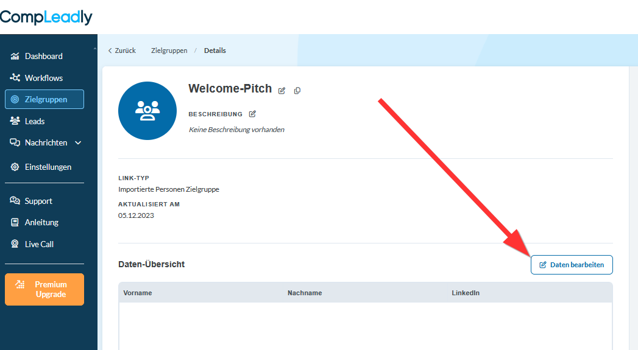
Task: Click the Premium Upgrade button
Action: (44, 289)
